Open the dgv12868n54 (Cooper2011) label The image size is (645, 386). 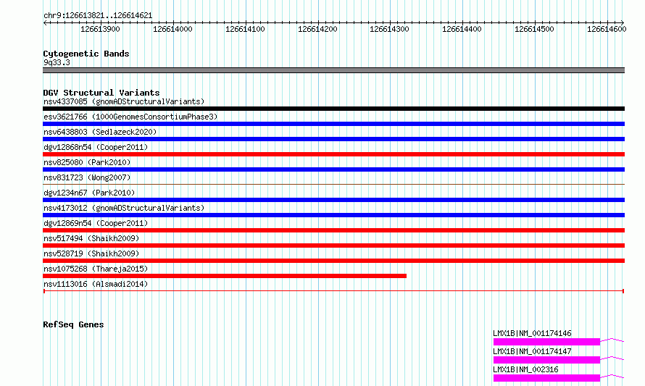[96, 147]
